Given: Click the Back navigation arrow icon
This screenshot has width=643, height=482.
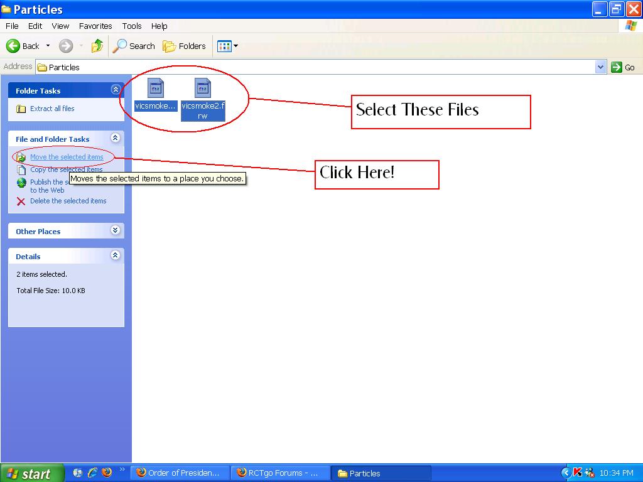Looking at the screenshot, I should coord(13,46).
